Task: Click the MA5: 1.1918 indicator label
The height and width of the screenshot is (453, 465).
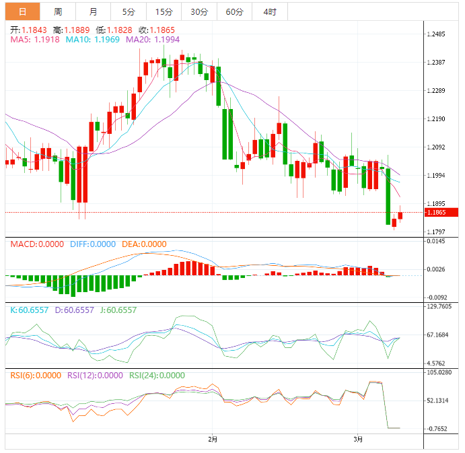Action: (35, 40)
